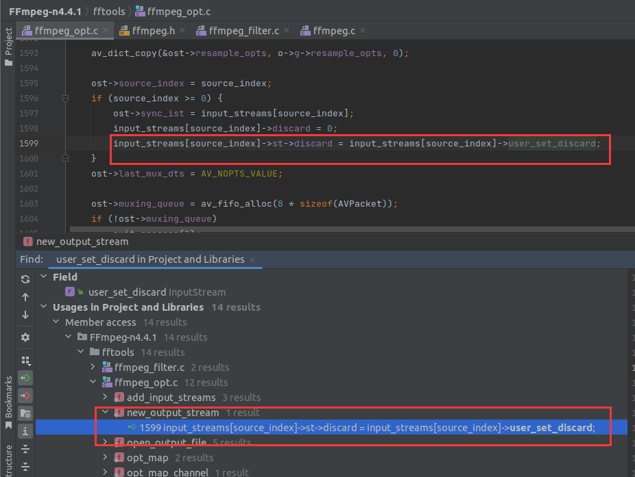Click the fold marker on line 1596
The width and height of the screenshot is (635, 477).
65,99
